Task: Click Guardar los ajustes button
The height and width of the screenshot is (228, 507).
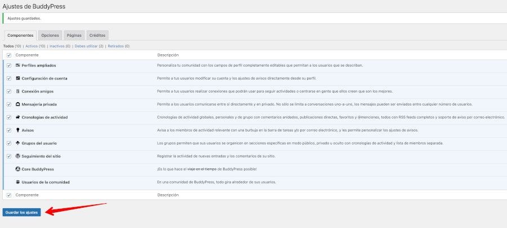Action: 21,212
